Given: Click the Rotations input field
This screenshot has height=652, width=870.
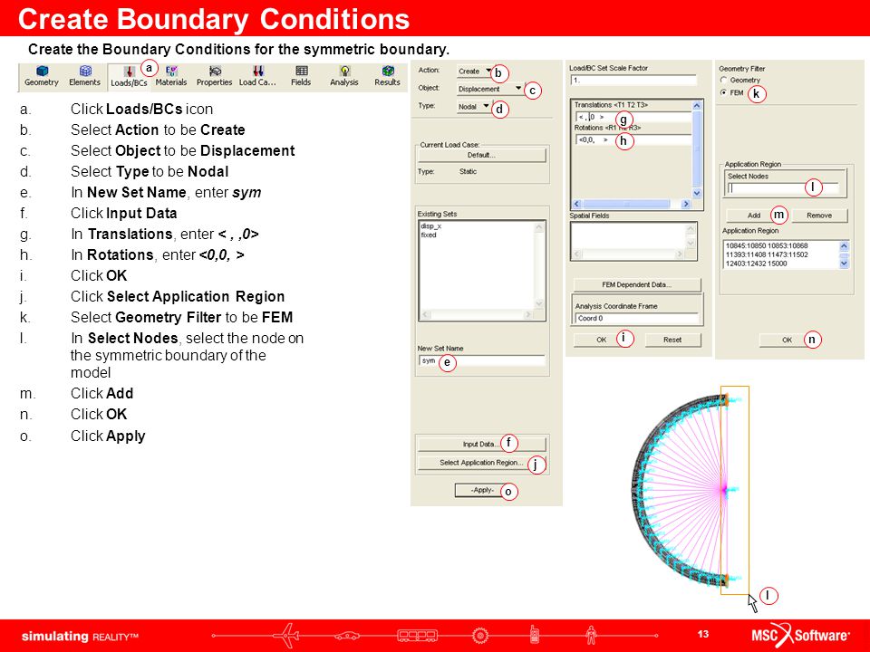Looking at the screenshot, I should [633, 139].
